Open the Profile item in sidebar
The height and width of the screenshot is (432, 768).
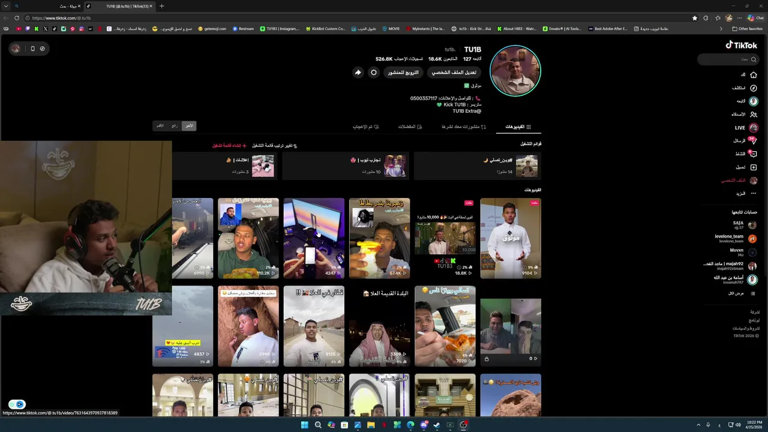pyautogui.click(x=739, y=180)
